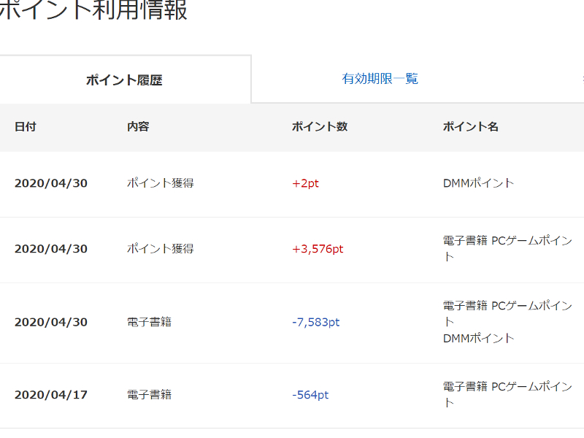Click ポイント獲得 in the +2pt row
The width and height of the screenshot is (584, 438).
point(161,183)
